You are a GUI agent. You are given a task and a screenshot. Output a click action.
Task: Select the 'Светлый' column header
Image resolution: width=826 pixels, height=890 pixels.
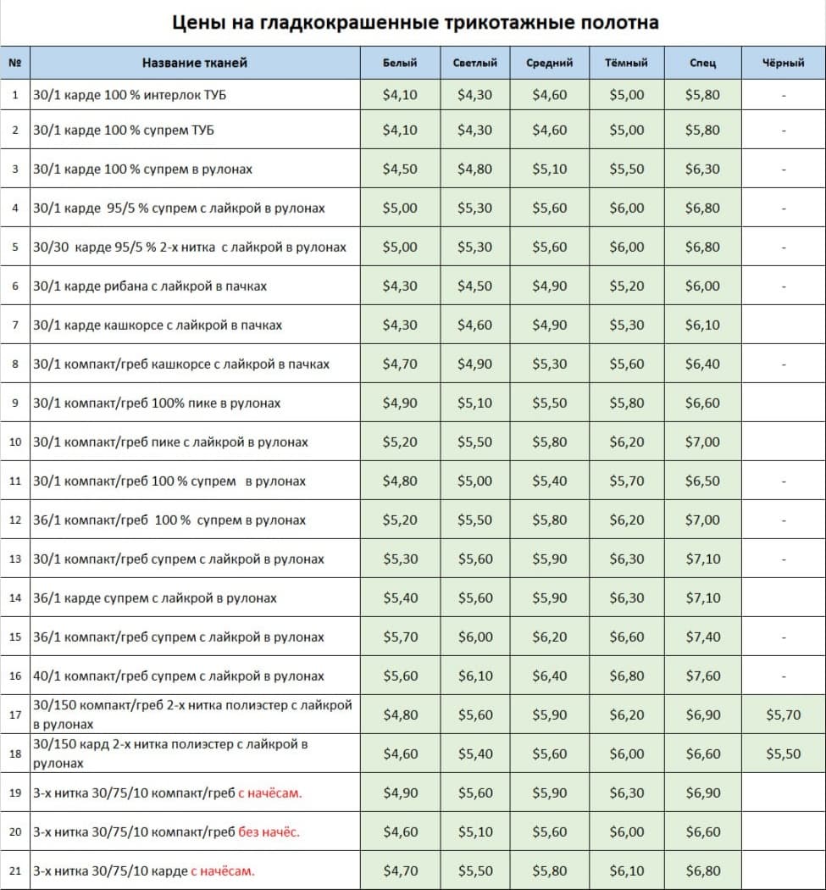474,63
